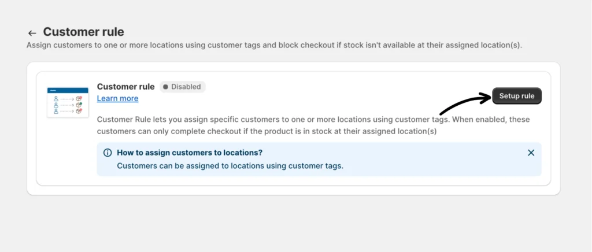The width and height of the screenshot is (592, 252).
Task: Click the Disabled status badge
Action: coord(182,87)
